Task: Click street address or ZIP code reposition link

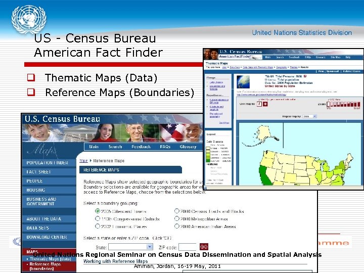Action: pos(219,101)
